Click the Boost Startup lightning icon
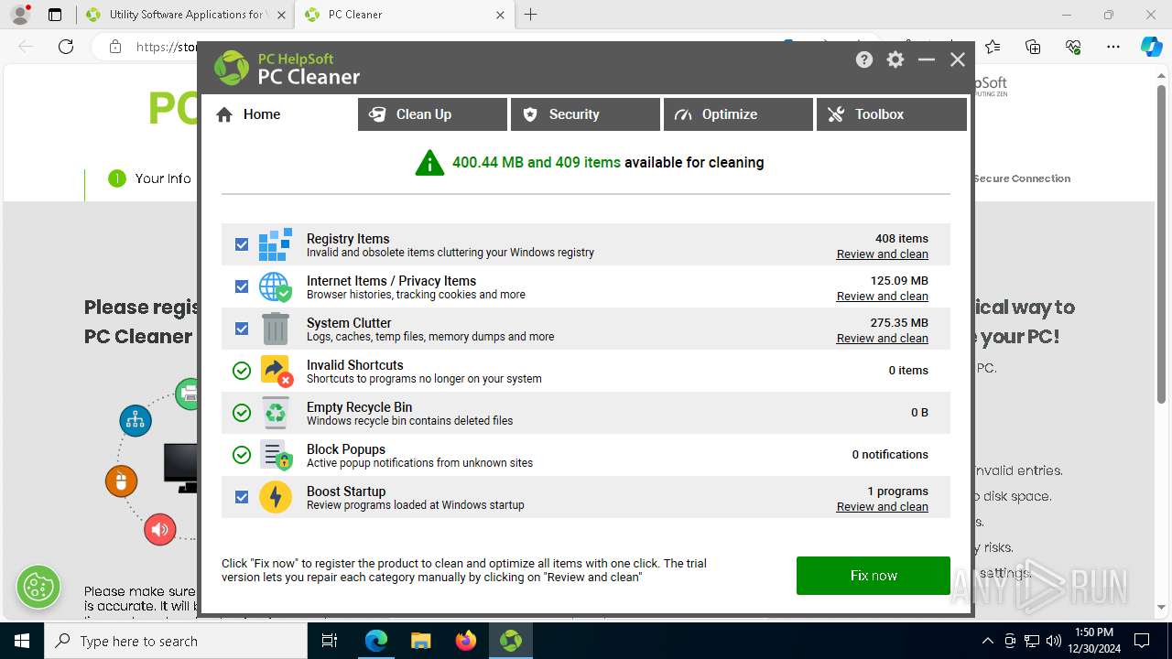The image size is (1172, 659). (x=276, y=497)
